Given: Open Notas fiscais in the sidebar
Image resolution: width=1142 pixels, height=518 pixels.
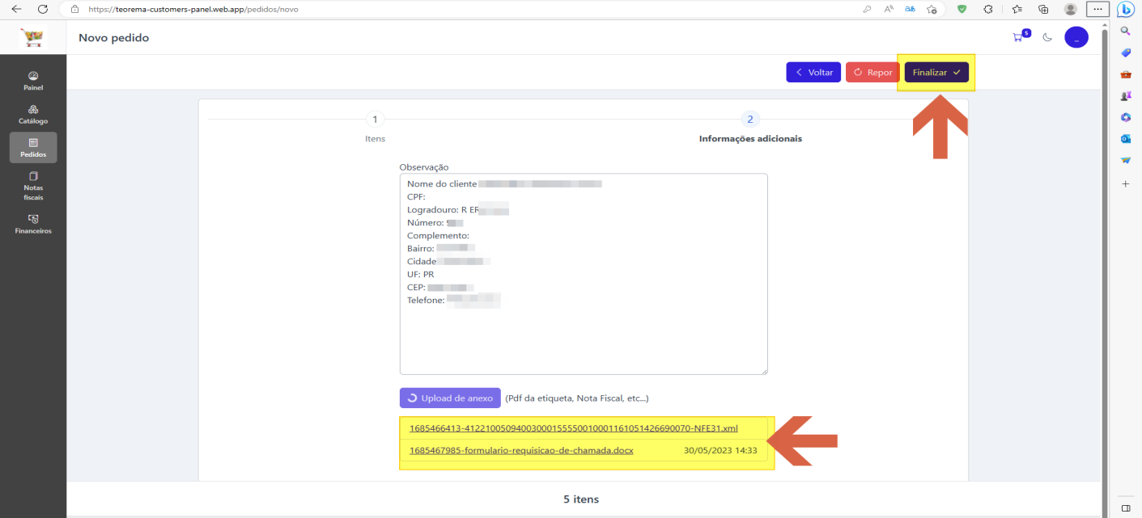Looking at the screenshot, I should (33, 186).
